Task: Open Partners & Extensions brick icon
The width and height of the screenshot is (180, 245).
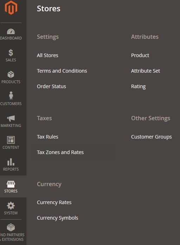Action: [x=11, y=227]
